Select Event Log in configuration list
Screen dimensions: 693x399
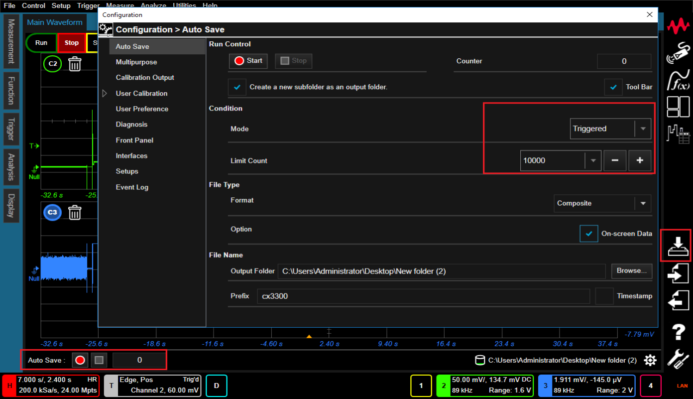[132, 187]
